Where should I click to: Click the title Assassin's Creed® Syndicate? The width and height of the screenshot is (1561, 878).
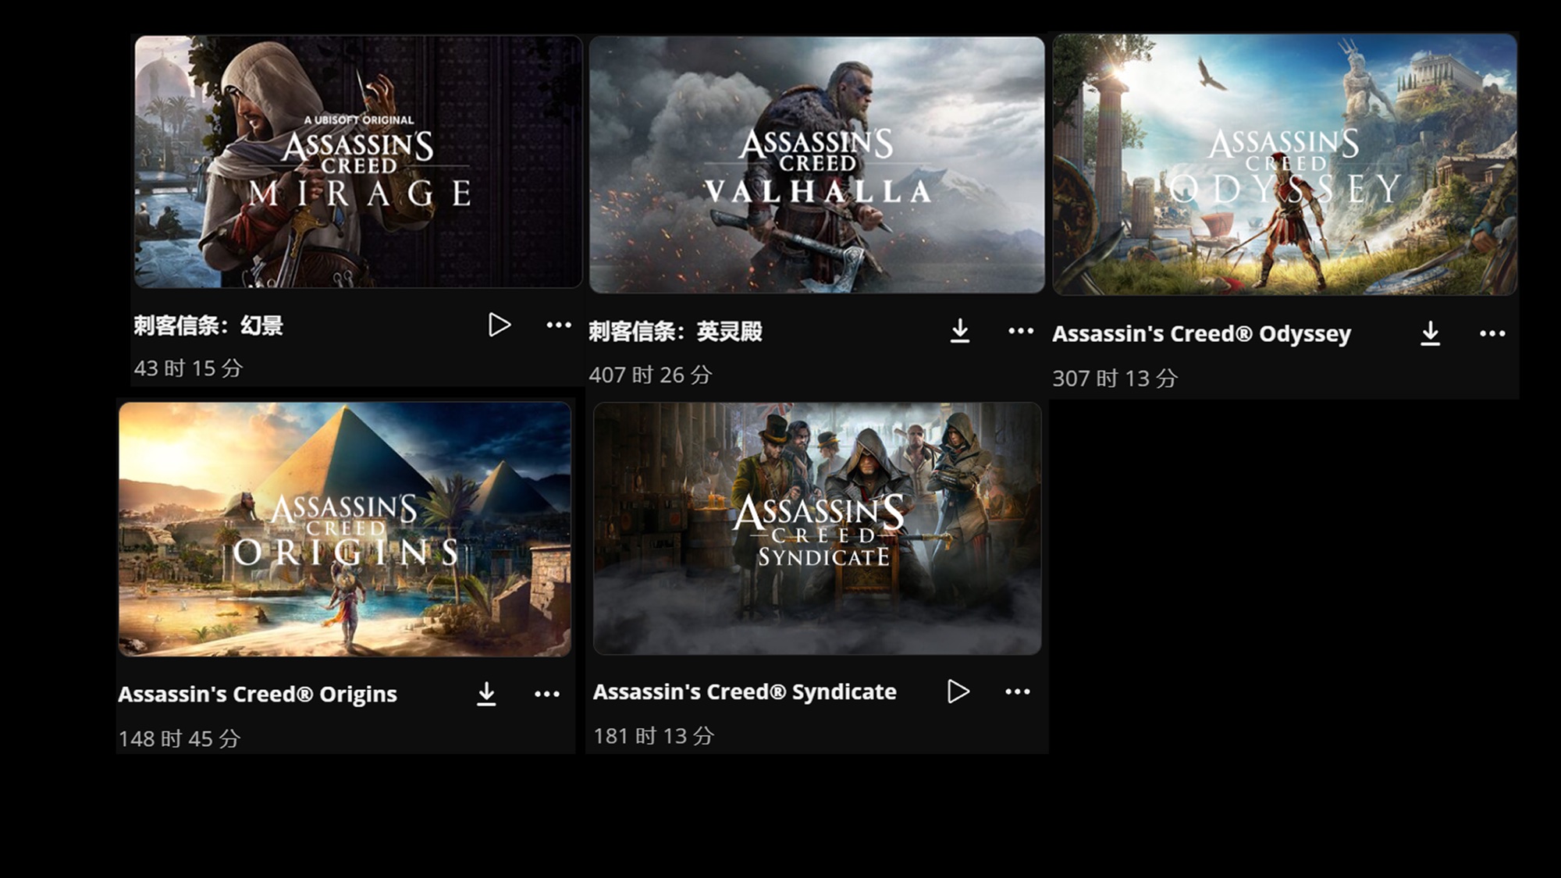[745, 692]
